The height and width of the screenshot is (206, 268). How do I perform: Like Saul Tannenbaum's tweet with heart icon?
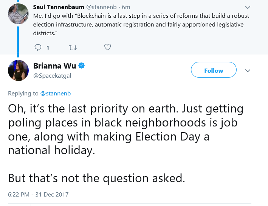click(107, 47)
